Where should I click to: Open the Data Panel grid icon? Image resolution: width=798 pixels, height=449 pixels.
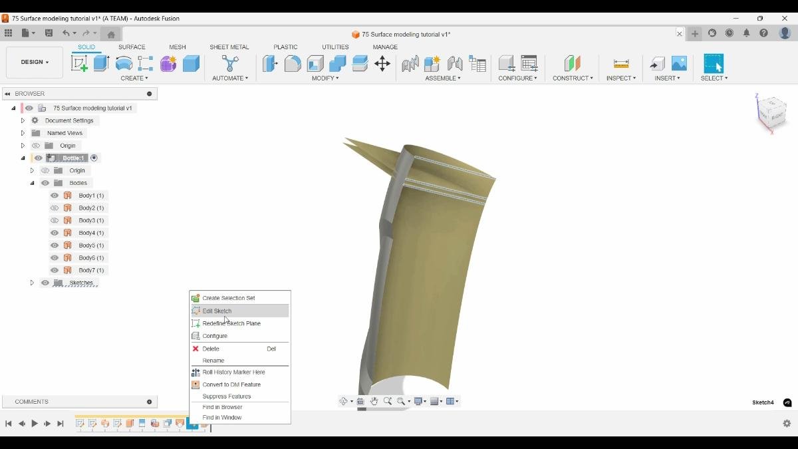click(8, 33)
